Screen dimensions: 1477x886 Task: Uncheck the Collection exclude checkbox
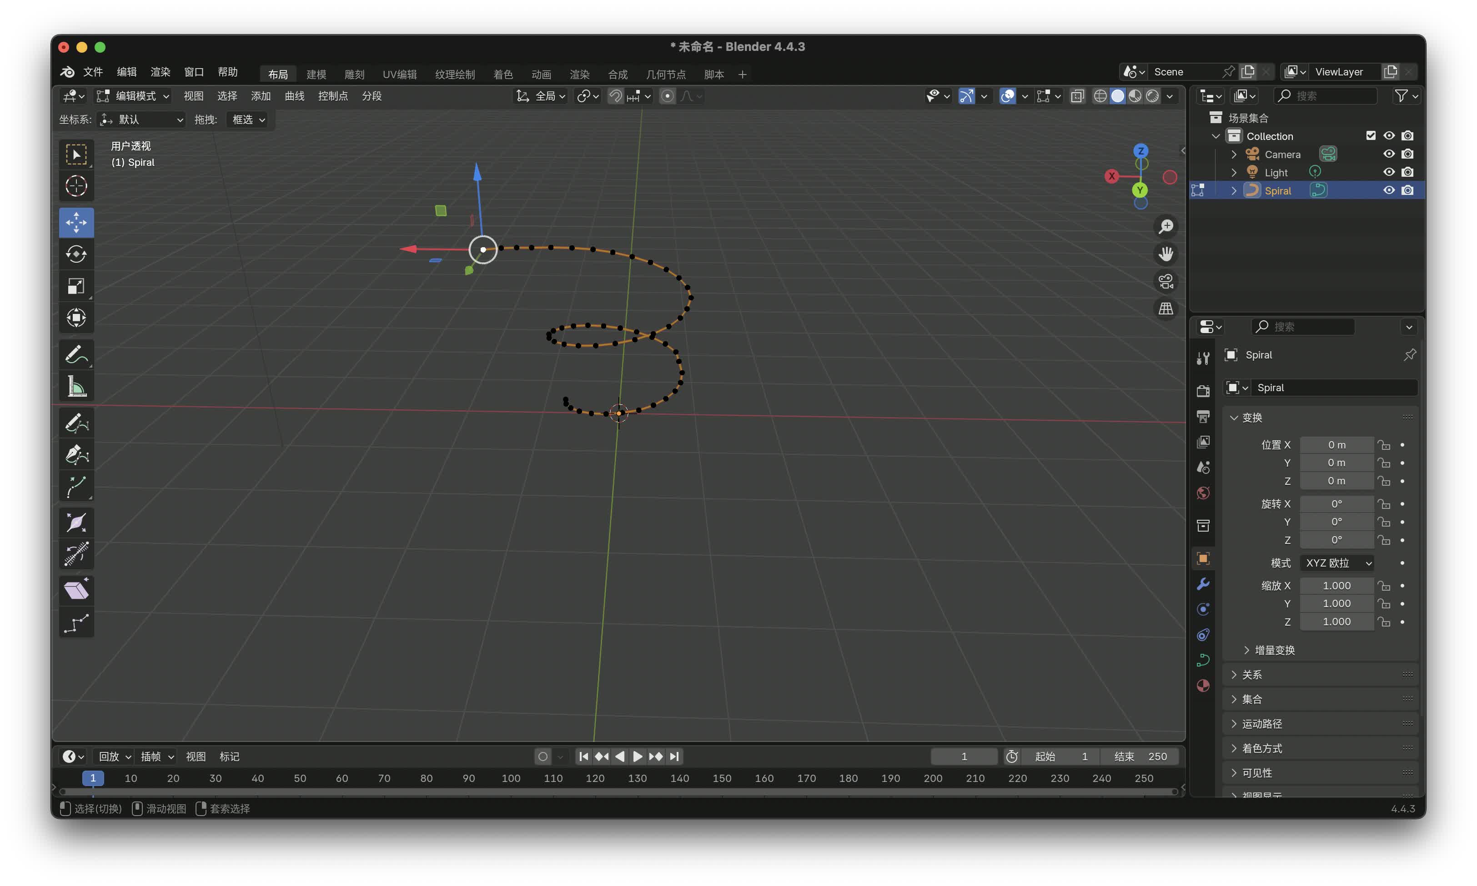point(1370,136)
